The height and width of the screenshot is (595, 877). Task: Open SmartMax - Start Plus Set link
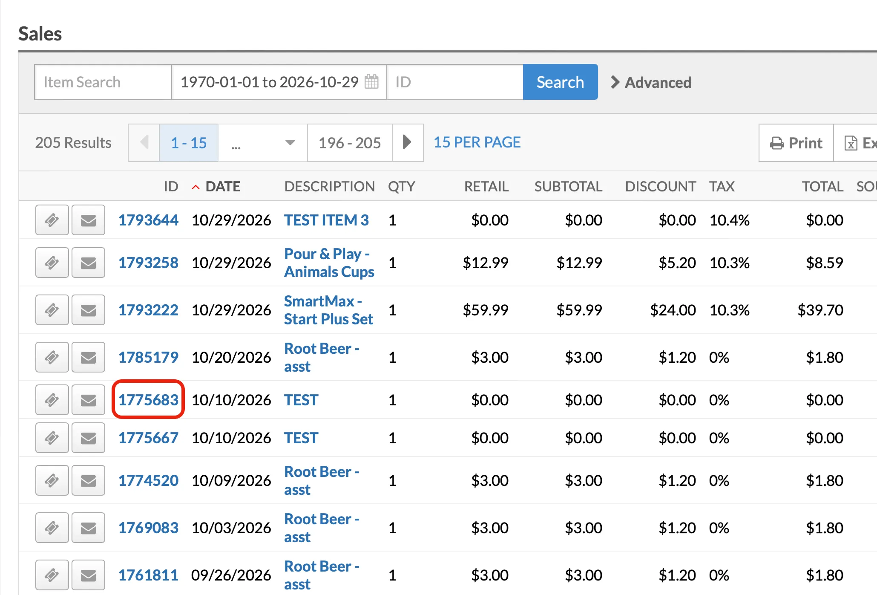tap(328, 310)
